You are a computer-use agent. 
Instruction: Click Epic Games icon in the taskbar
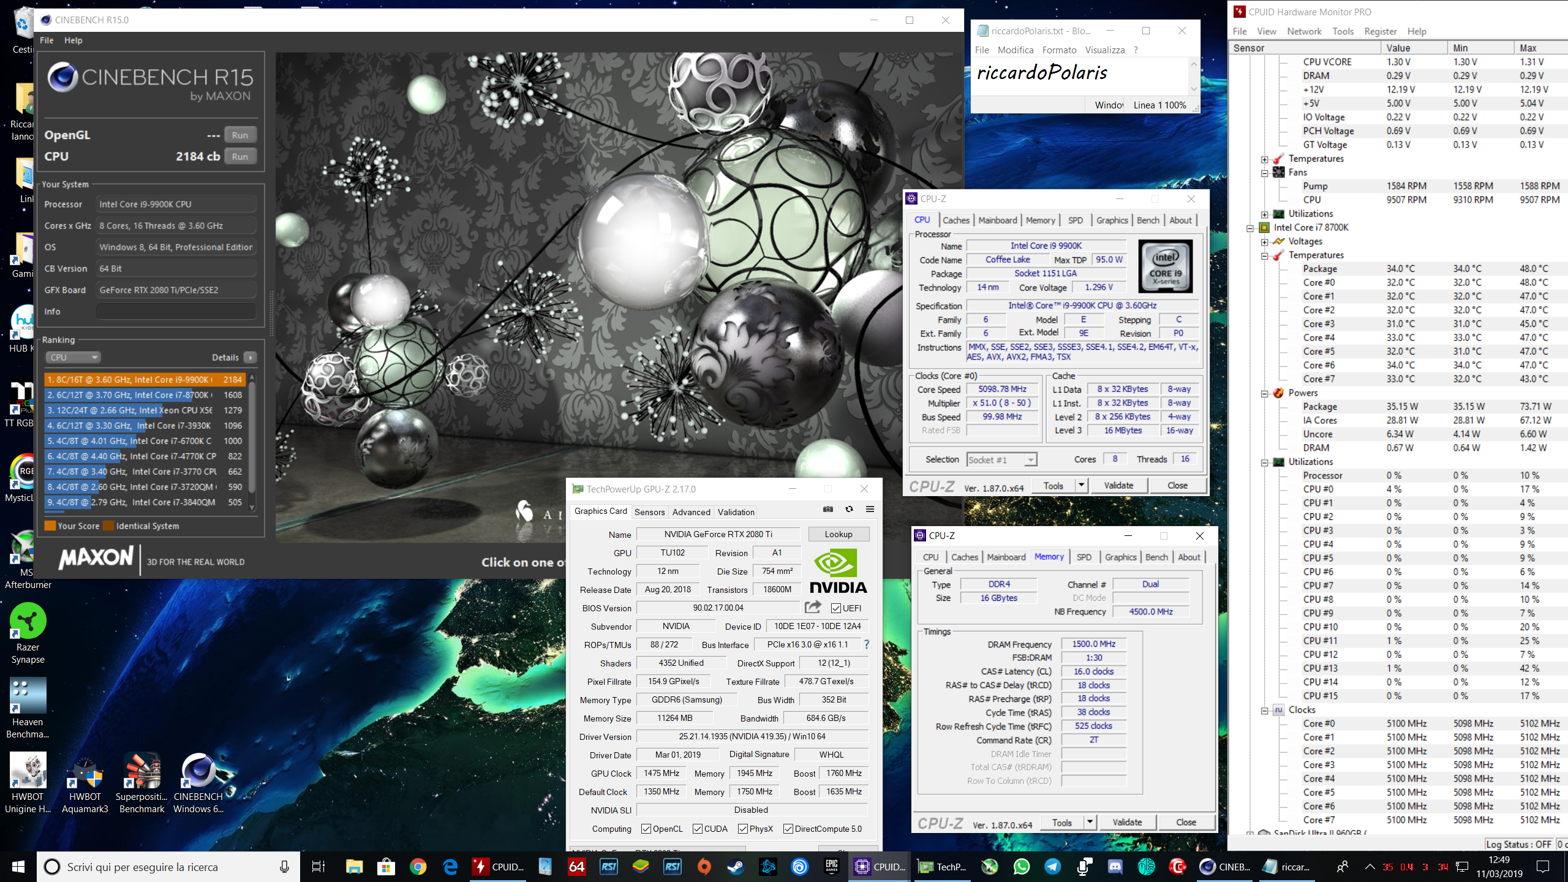click(832, 867)
